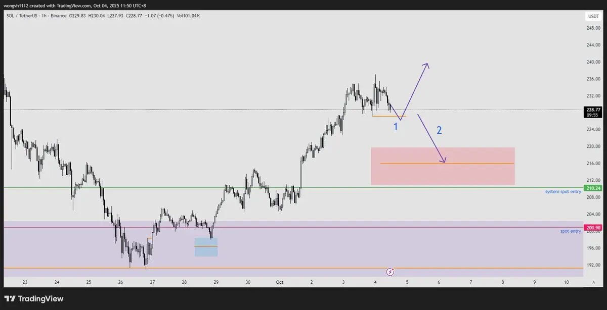The height and width of the screenshot is (310, 607).
Task: Click the TradingView logo
Action: (34, 299)
